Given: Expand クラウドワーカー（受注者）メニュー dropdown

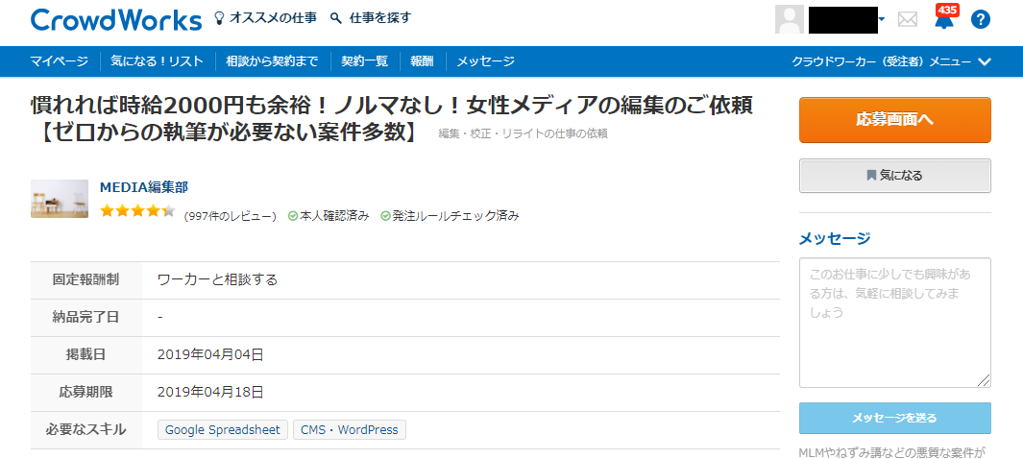Looking at the screenshot, I should point(891,62).
